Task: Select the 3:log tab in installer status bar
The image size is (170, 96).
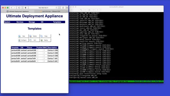Action: (97, 81)
